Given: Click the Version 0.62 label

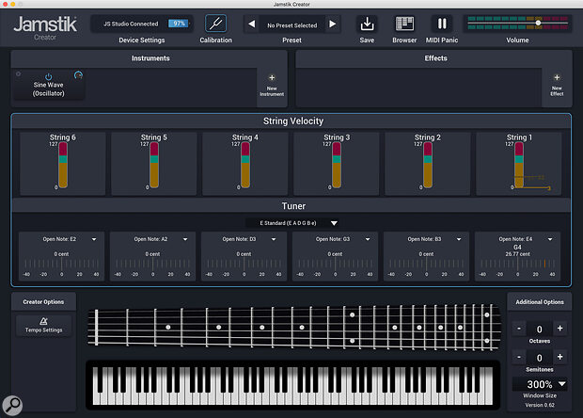Looking at the screenshot, I should (540, 405).
